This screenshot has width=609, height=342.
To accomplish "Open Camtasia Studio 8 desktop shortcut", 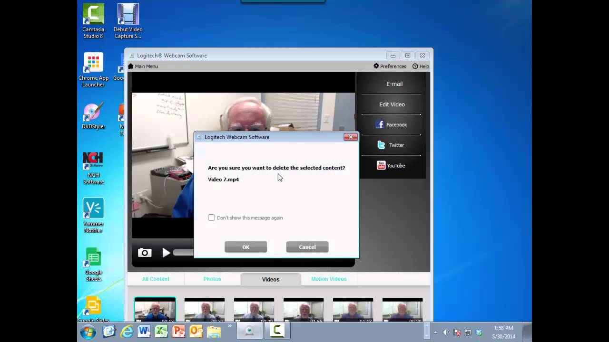I will point(93,21).
